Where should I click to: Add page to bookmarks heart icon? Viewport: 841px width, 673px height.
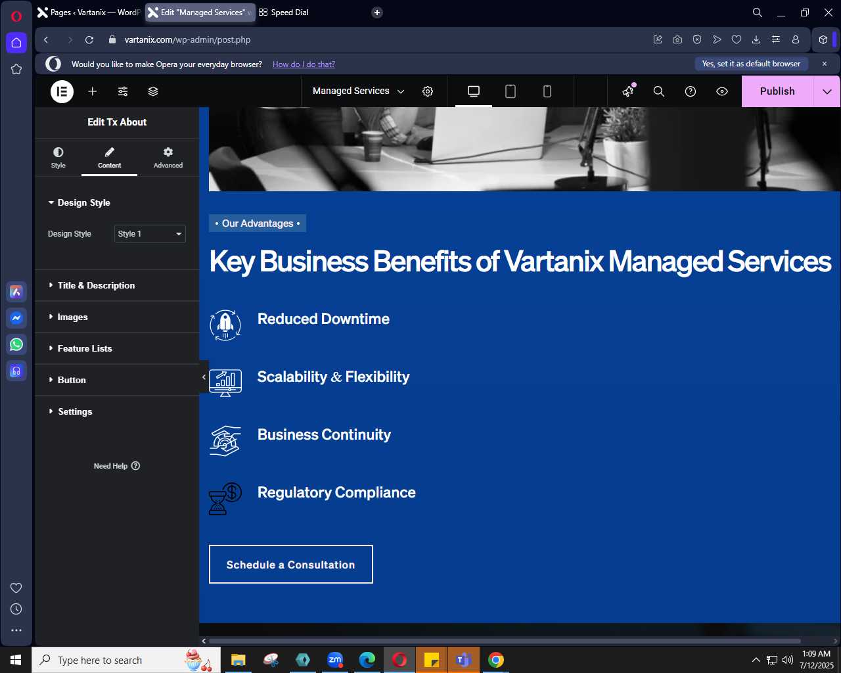click(737, 39)
